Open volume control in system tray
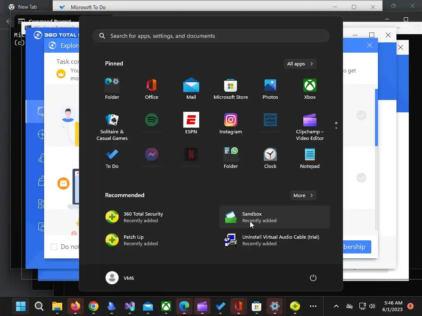 372,306
